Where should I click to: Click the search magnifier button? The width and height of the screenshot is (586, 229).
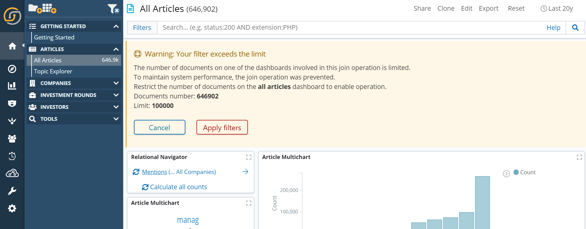click(x=575, y=28)
